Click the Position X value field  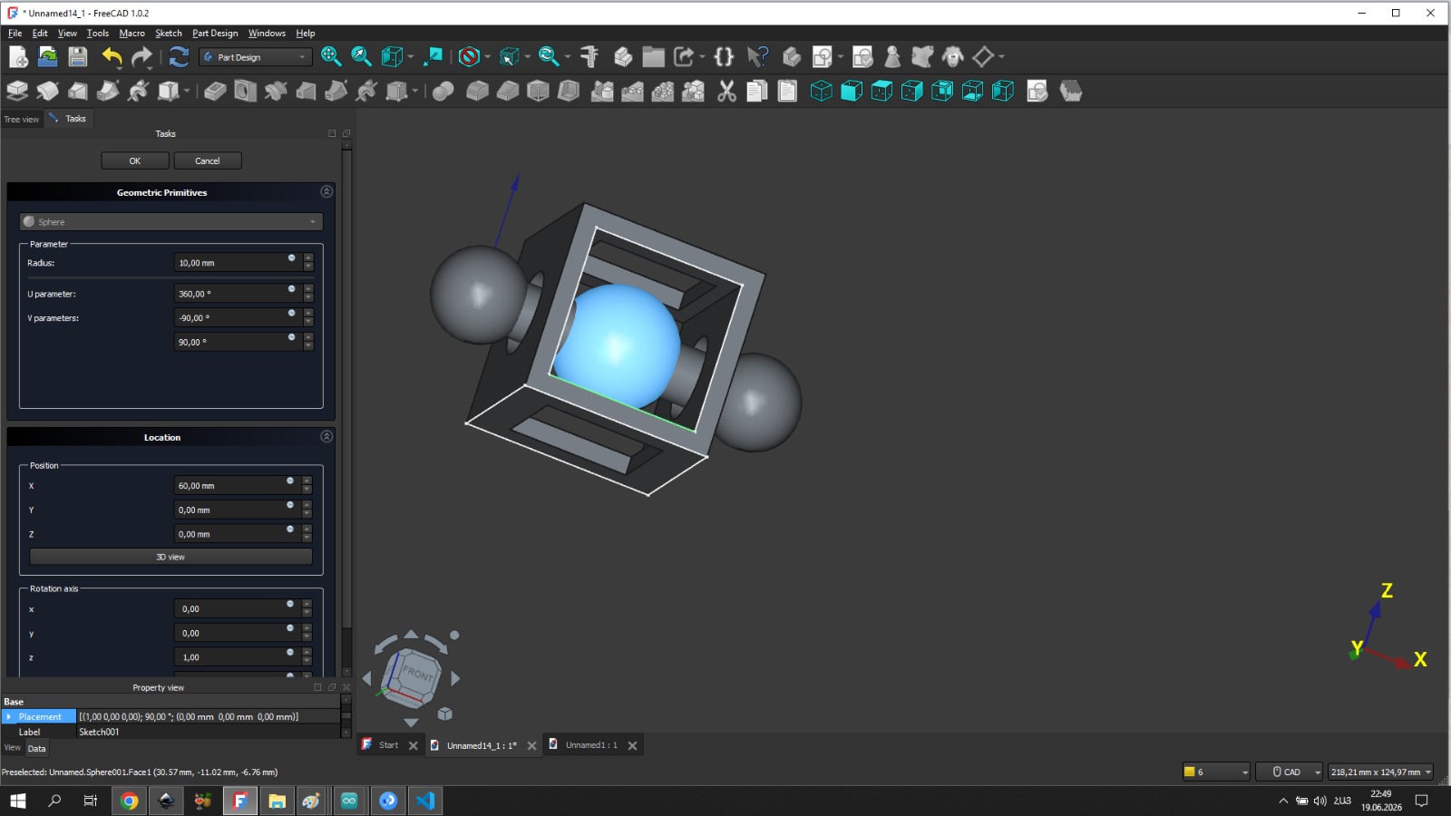(236, 486)
